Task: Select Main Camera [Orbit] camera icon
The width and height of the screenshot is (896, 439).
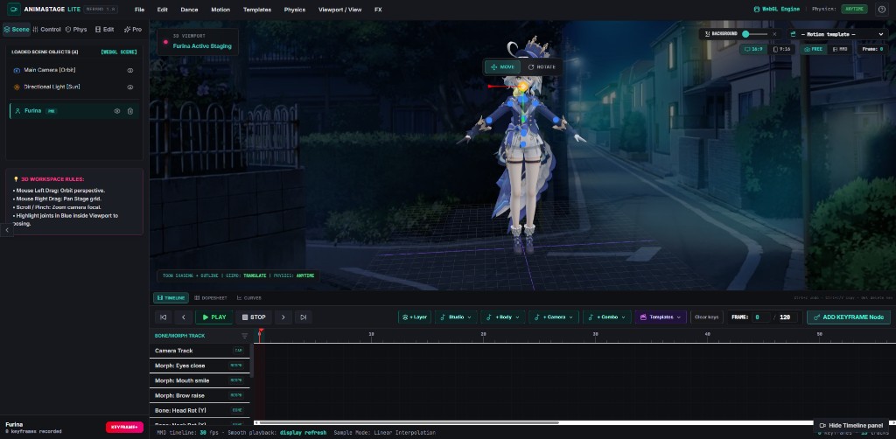Action: (17, 70)
